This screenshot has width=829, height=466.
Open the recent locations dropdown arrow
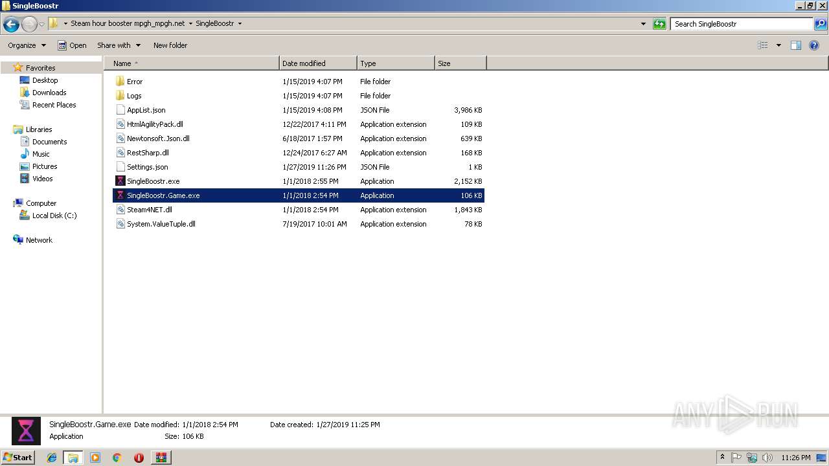[x=41, y=25]
